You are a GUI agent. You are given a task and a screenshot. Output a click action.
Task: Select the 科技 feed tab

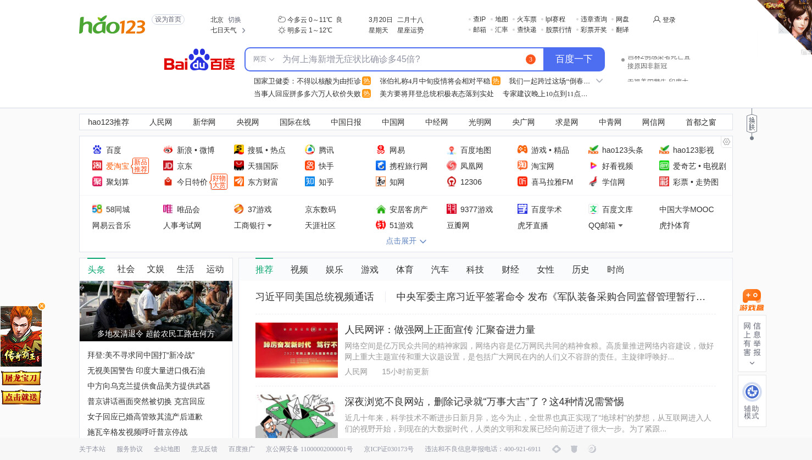pyautogui.click(x=475, y=269)
